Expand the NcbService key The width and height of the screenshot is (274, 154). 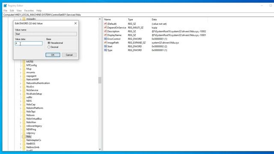tap(21, 90)
